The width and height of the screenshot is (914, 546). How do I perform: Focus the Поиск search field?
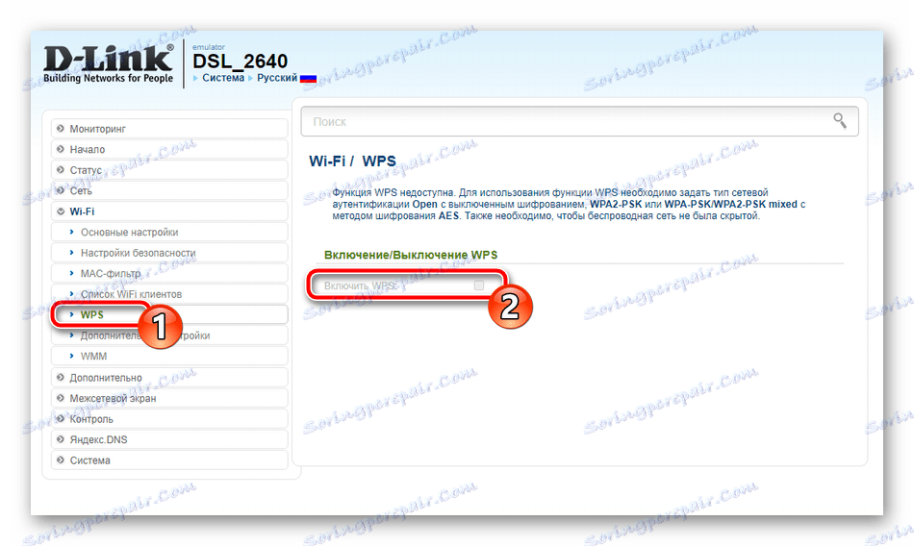point(579,121)
